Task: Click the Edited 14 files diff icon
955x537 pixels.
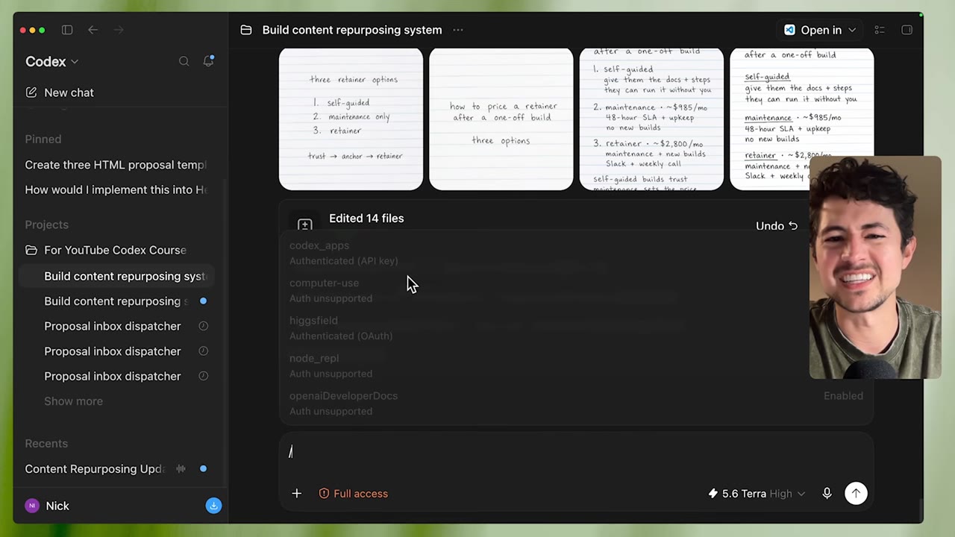Action: coord(304,224)
